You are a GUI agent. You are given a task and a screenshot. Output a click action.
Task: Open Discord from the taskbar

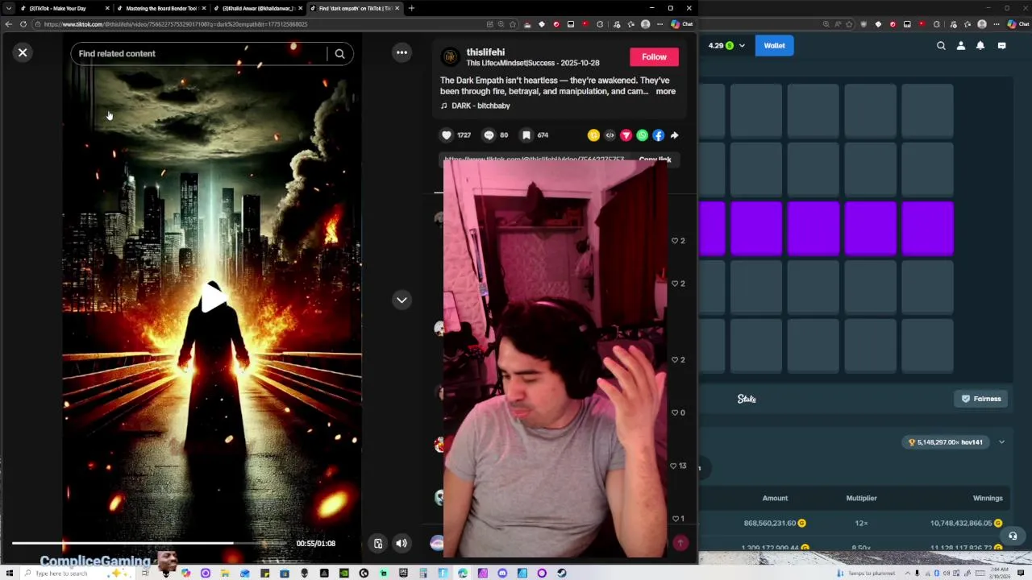(x=502, y=574)
